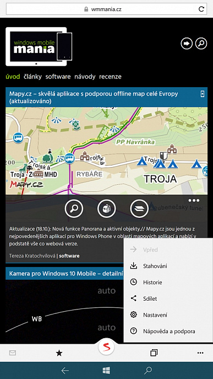Open the Mapy.cz article headline
Image resolution: width=213 pixels, height=379 pixels.
(94, 98)
